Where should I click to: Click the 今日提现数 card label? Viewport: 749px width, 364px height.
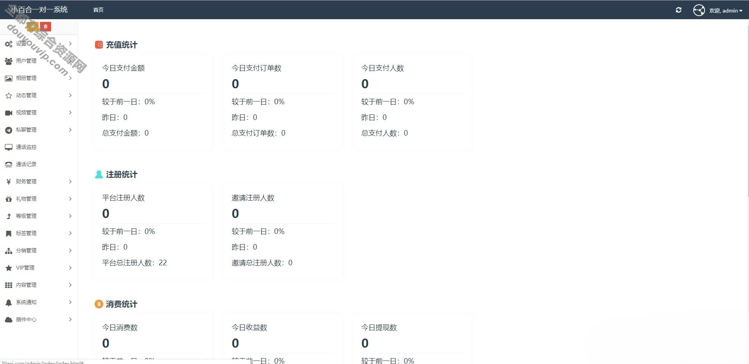click(379, 328)
